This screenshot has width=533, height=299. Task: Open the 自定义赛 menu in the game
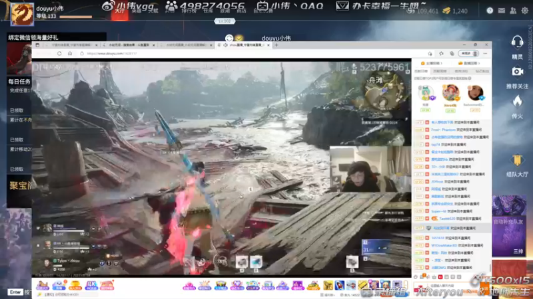(x=263, y=11)
